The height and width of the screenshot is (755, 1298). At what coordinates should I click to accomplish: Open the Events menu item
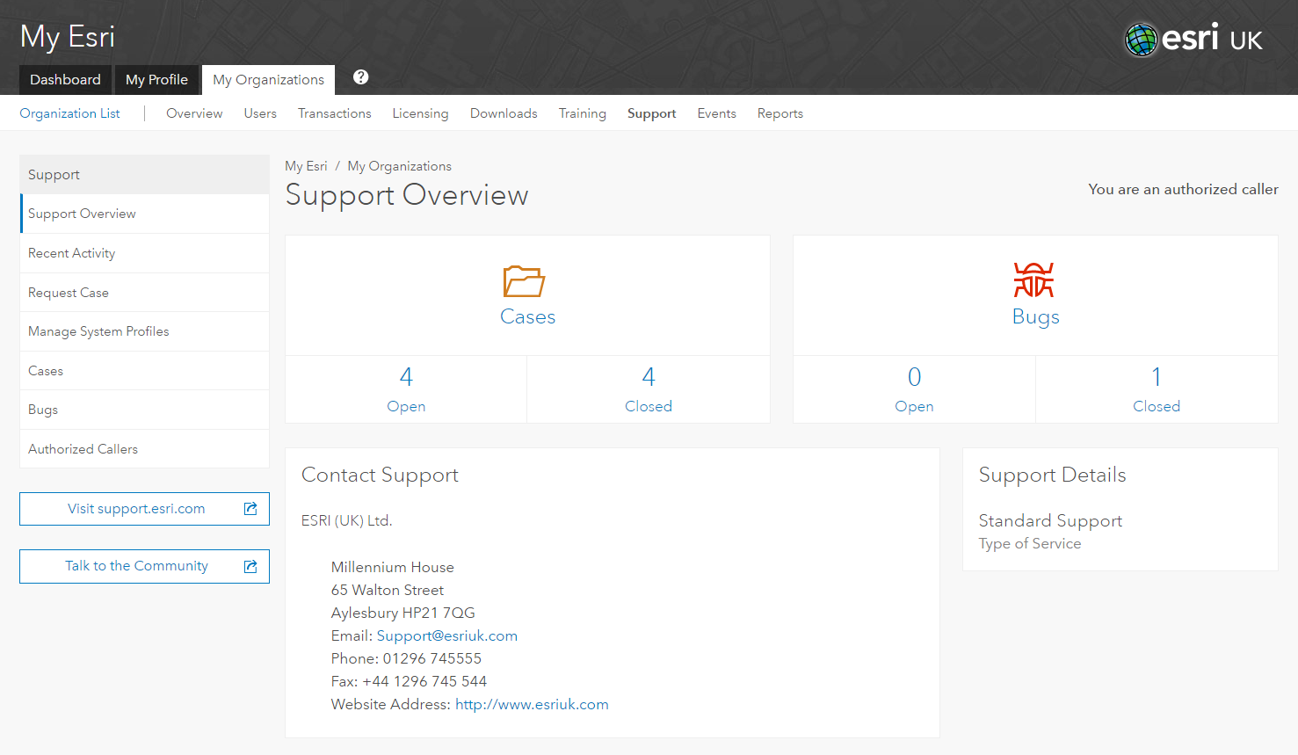[717, 113]
